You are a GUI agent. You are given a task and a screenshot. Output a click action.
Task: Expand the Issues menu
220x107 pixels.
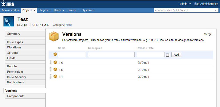73,10
